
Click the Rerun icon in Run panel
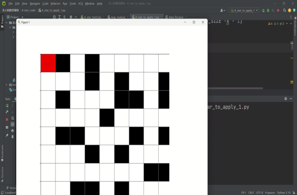click(7, 105)
